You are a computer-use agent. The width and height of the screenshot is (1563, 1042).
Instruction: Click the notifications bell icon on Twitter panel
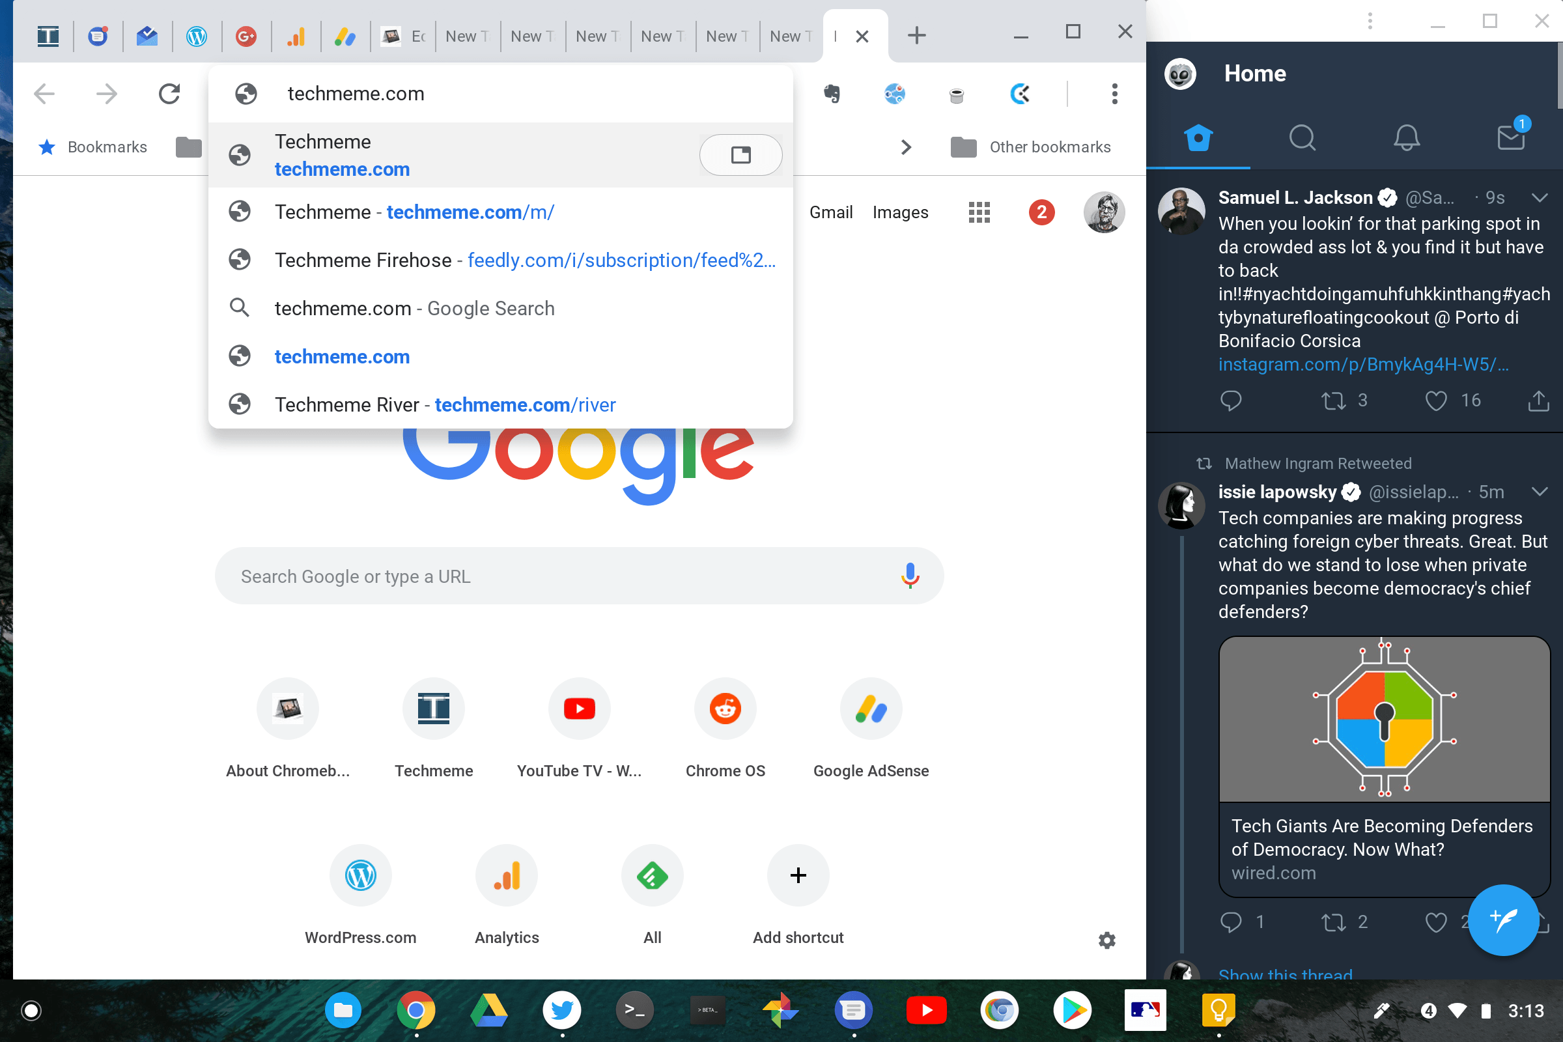pos(1405,139)
